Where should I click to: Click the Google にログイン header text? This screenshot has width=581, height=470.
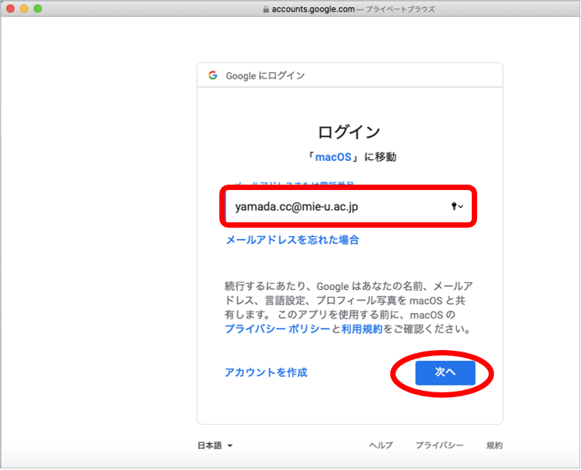[265, 76]
